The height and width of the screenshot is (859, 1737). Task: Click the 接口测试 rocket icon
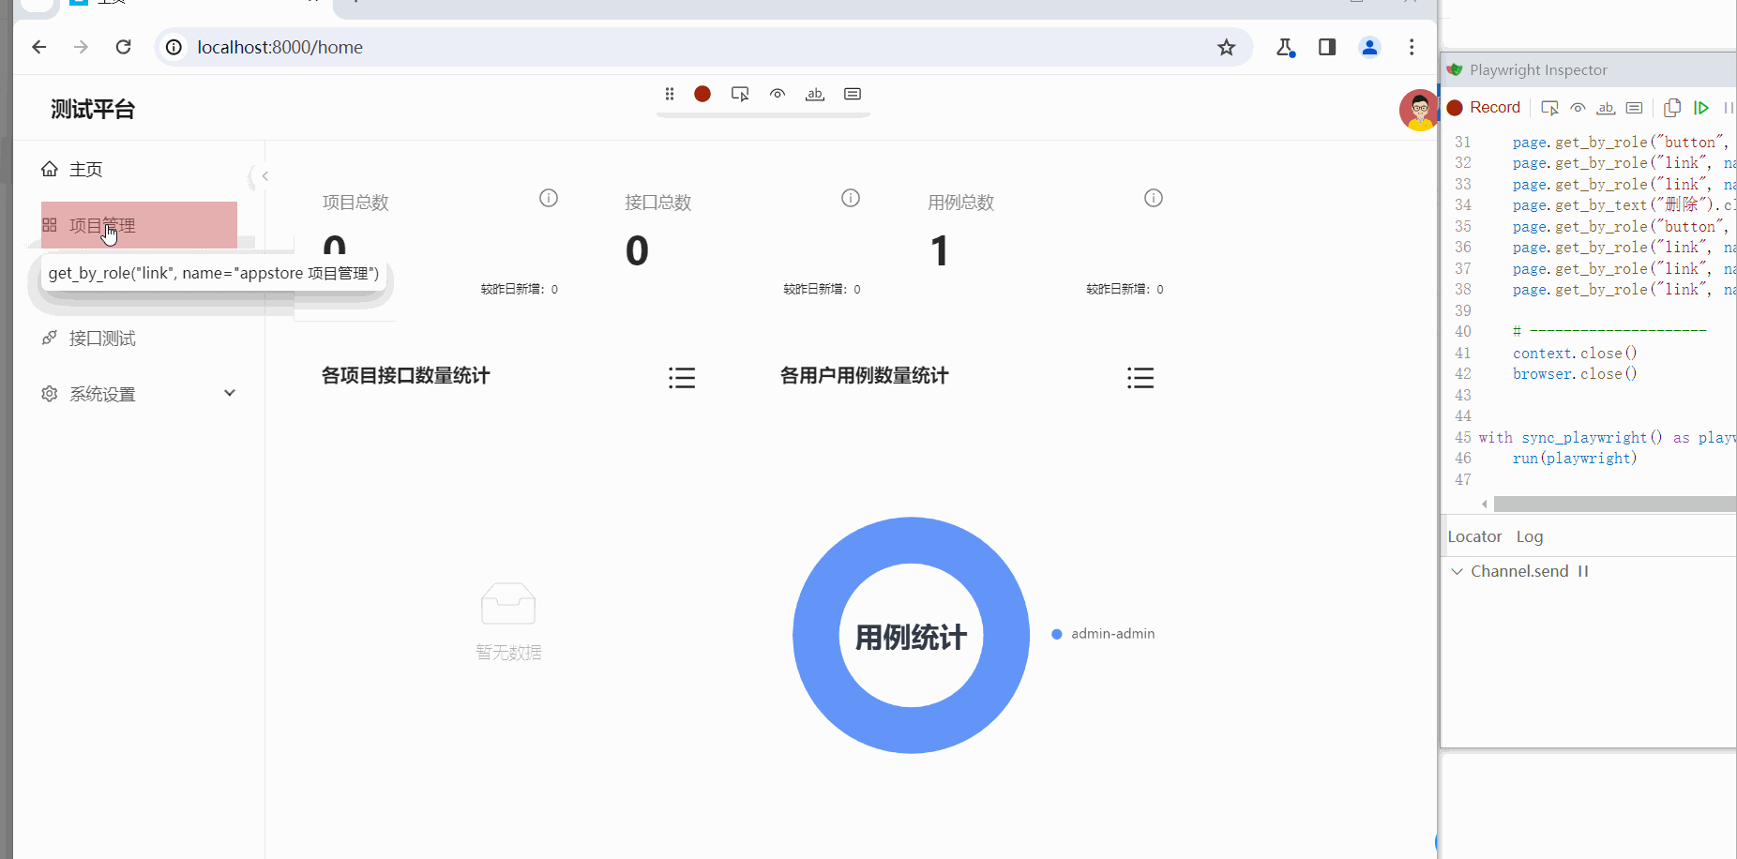pos(50,338)
